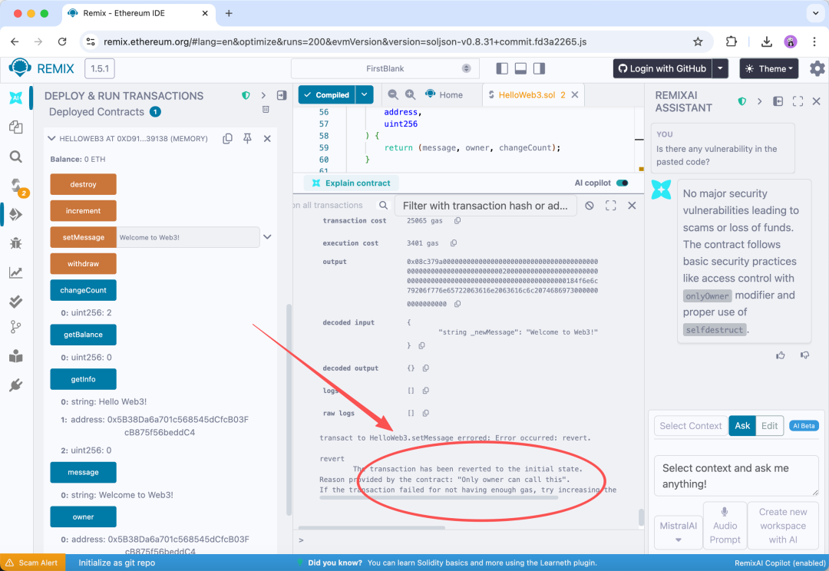The width and height of the screenshot is (829, 571).
Task: Pin the HELLOWEB3 deployed contract
Action: pyautogui.click(x=247, y=138)
